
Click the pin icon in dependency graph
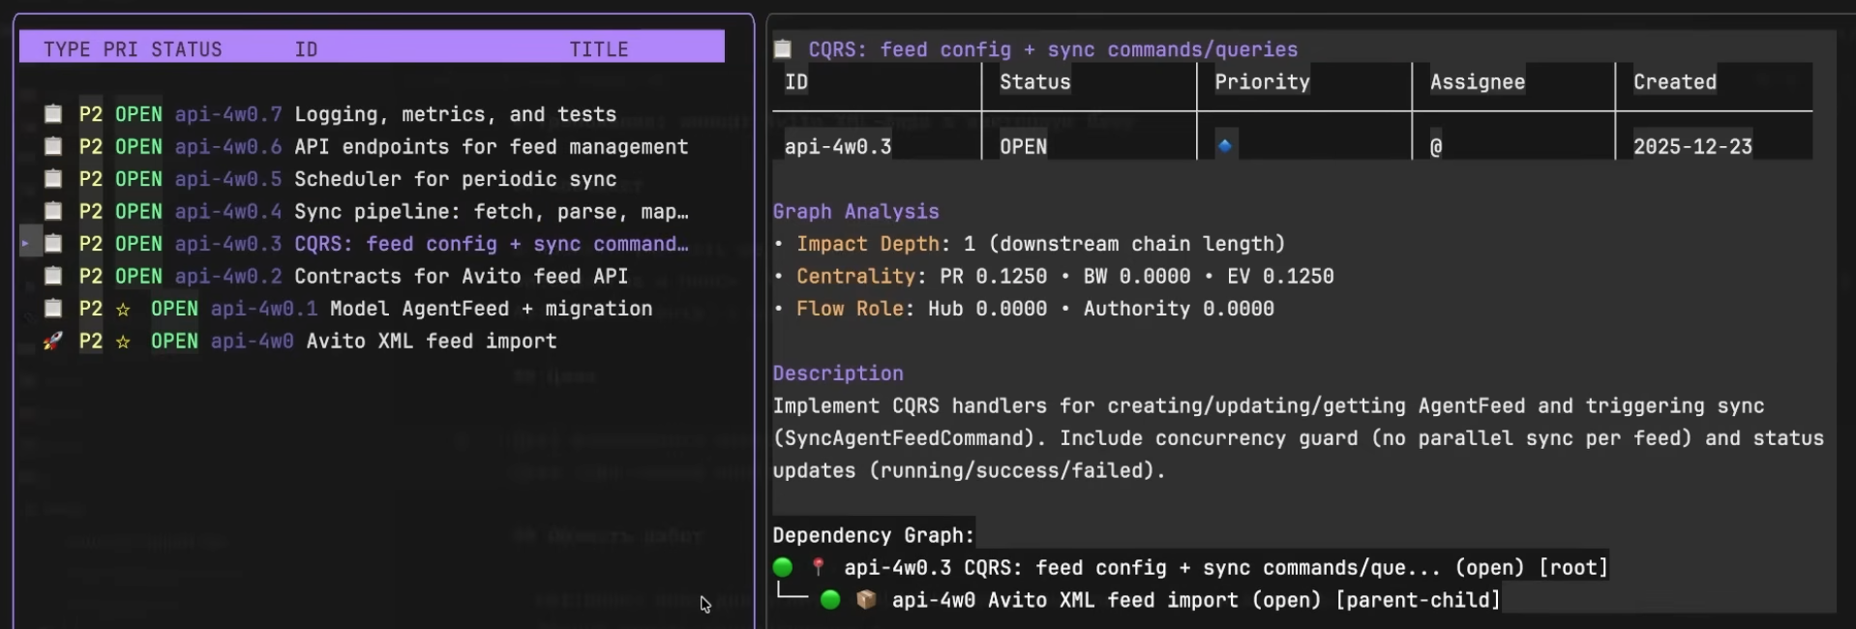click(x=818, y=567)
